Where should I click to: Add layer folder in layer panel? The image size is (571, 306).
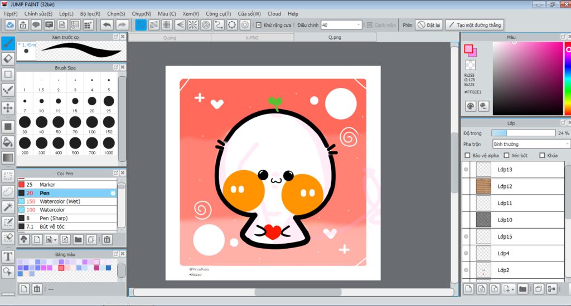(522, 289)
